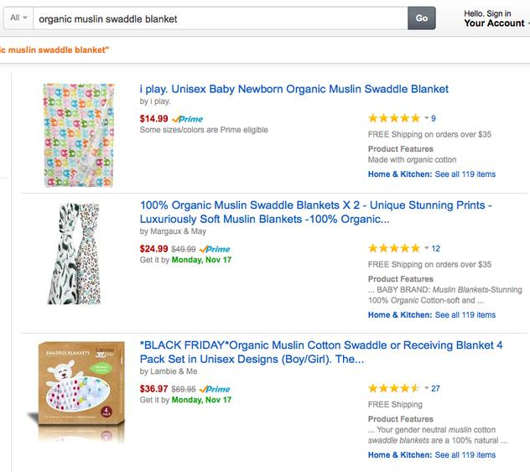
Task: Click in the search box containing organic muslin swaddle blanket
Action: pyautogui.click(x=218, y=18)
